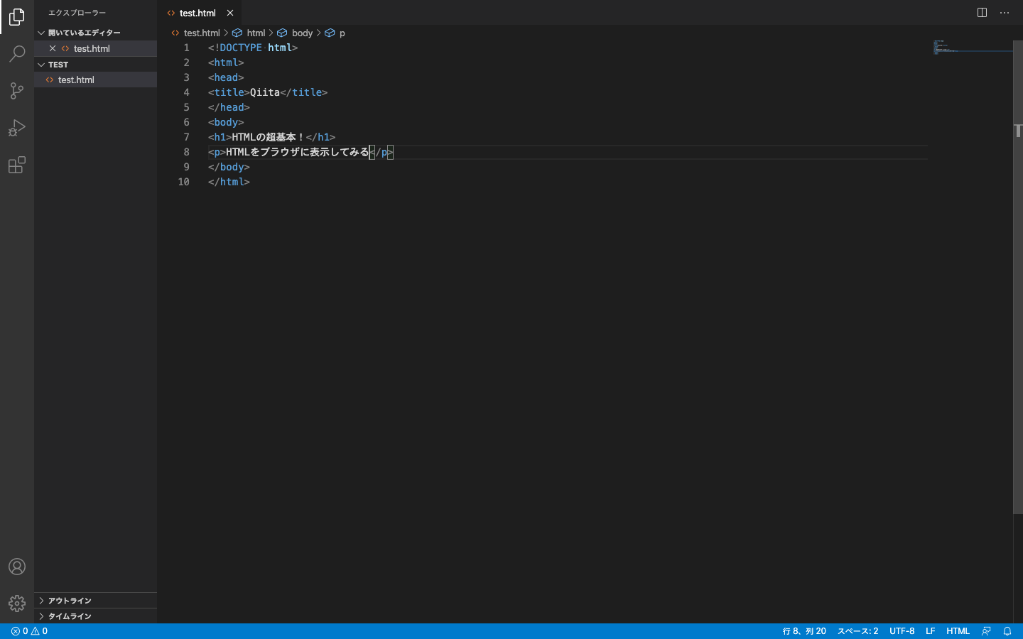Collapse the TEST folder section
The image size is (1023, 639).
point(95,65)
